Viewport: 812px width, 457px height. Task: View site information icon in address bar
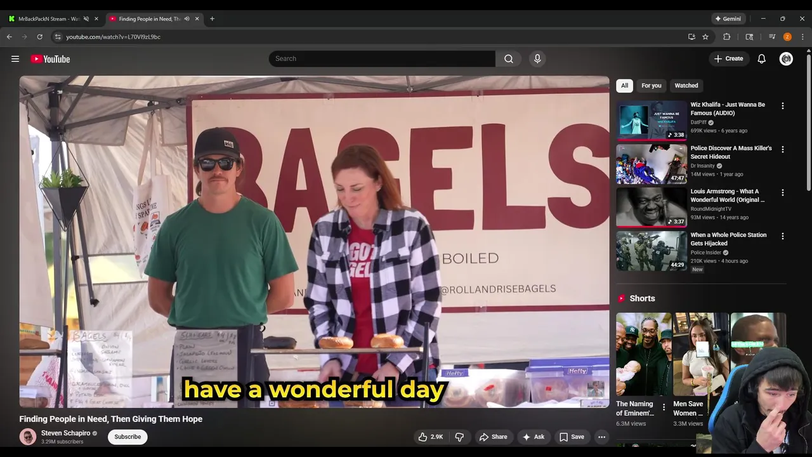tap(58, 37)
